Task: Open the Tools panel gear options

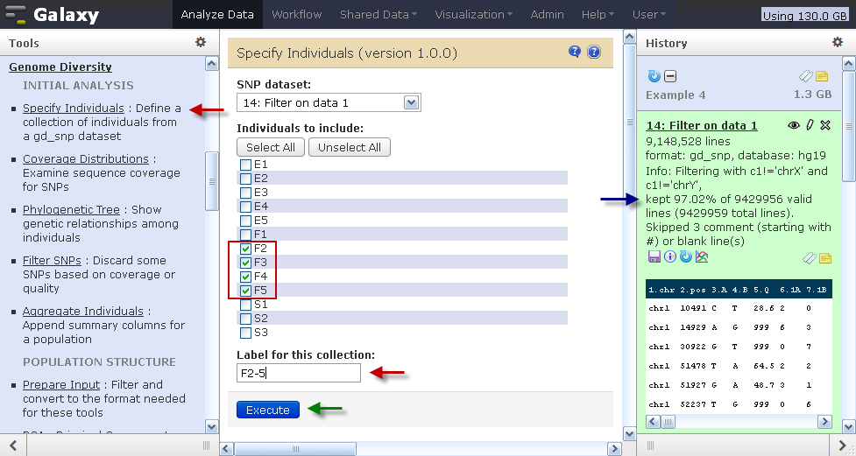Action: (201, 42)
